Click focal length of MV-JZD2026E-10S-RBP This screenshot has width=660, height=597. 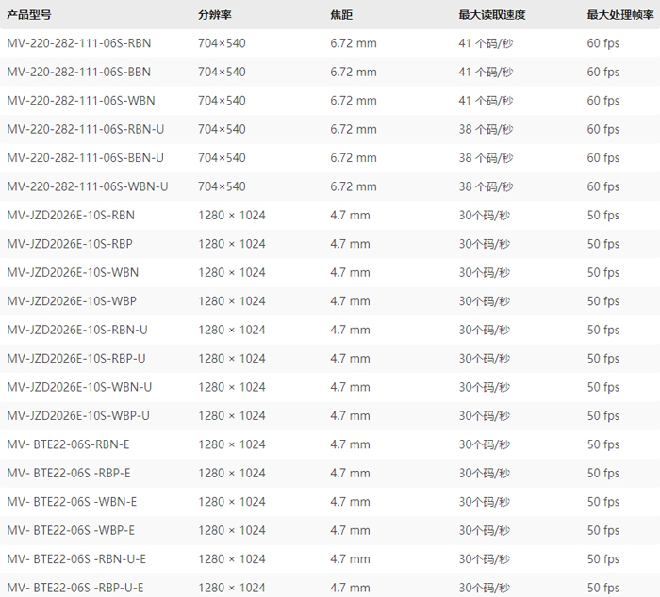pos(350,245)
